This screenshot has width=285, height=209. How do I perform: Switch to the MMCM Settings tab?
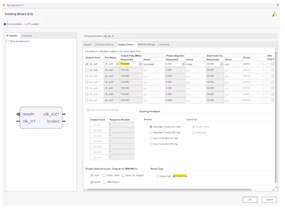tap(146, 44)
